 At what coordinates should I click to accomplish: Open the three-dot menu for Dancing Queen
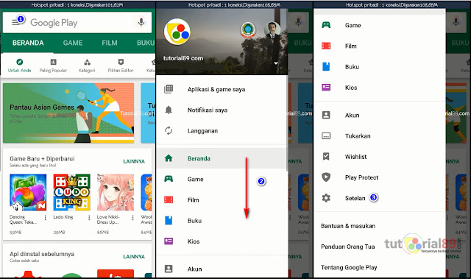(46, 218)
